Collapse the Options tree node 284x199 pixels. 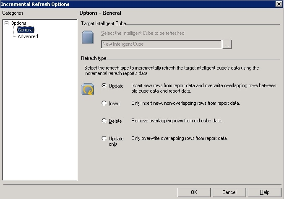(6, 23)
